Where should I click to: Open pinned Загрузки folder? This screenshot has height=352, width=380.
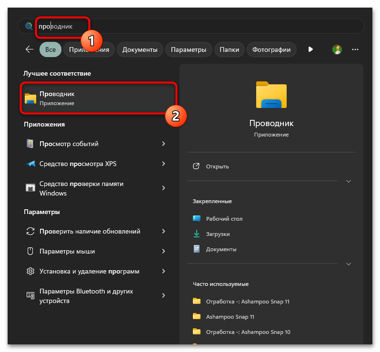(x=218, y=234)
